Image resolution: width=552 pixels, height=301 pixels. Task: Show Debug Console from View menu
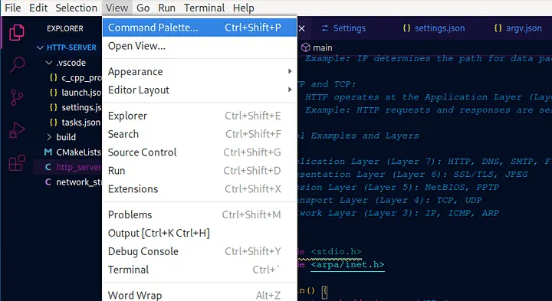[199, 251]
